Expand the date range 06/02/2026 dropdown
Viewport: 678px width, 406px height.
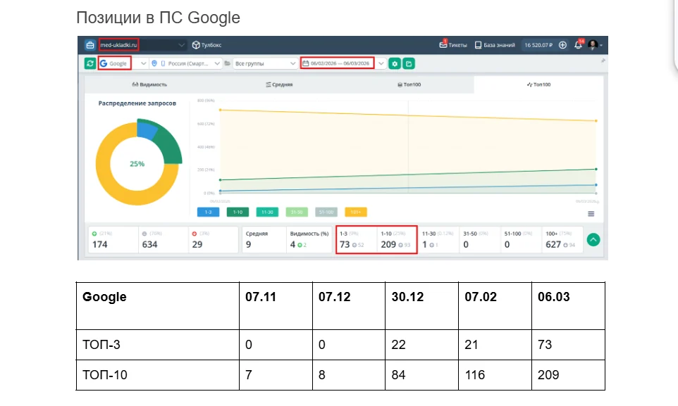click(381, 63)
